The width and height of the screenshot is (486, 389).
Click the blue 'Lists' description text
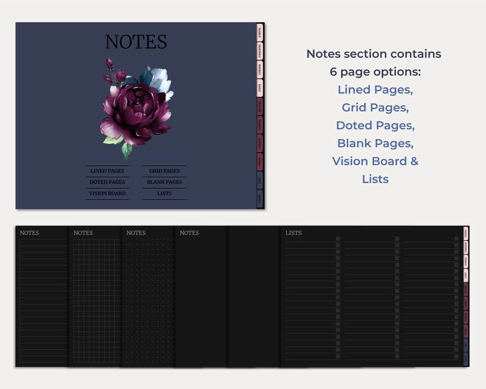[x=375, y=179]
